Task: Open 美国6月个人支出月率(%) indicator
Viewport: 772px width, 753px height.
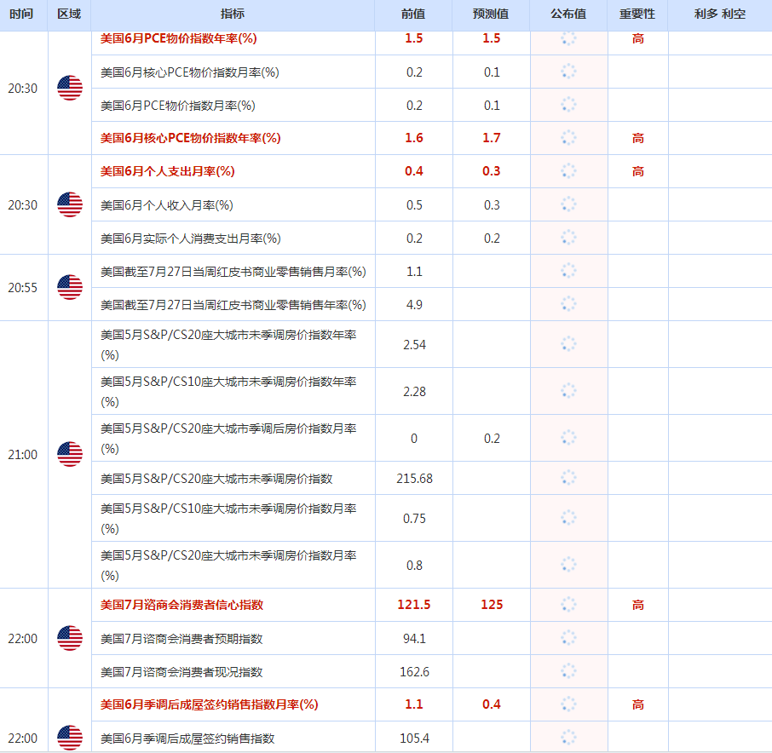Action: click(167, 171)
